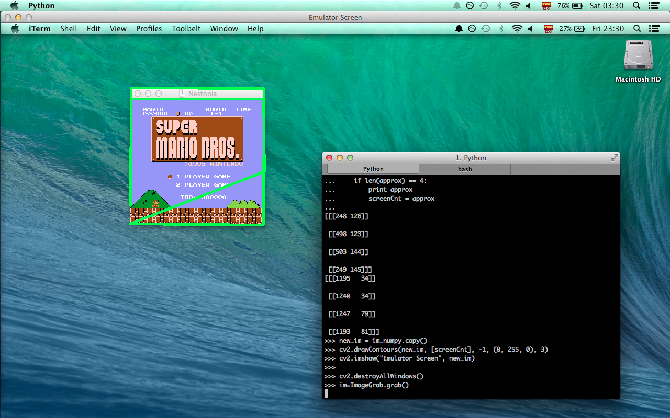Click the notifications bell icon
Viewport: 670px width, 418px height.
click(x=459, y=29)
